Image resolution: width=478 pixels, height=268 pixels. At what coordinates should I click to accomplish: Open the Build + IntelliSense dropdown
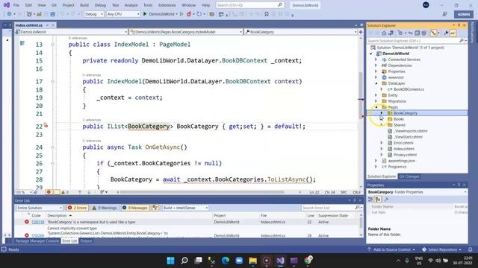coord(185,208)
